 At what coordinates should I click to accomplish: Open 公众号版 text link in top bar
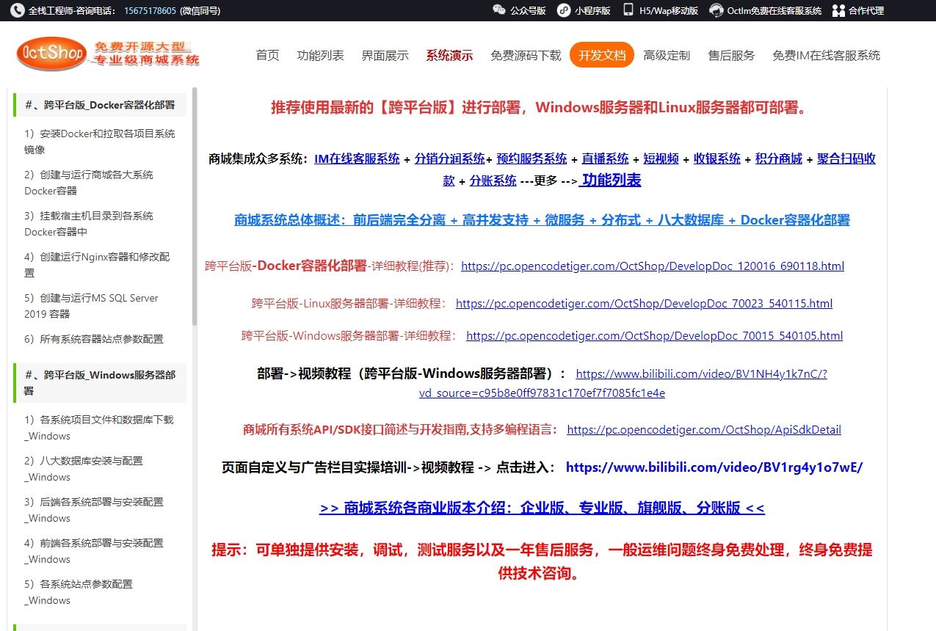tap(528, 11)
